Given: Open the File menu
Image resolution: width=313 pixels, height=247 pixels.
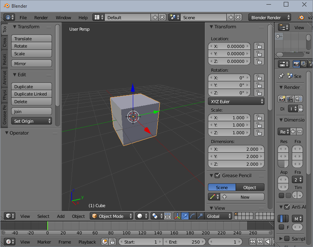Looking at the screenshot, I should coord(23,18).
